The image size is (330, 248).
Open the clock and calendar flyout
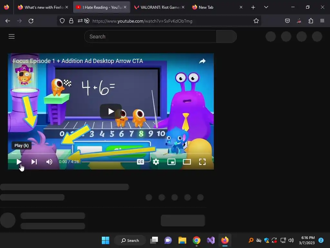[307, 240]
